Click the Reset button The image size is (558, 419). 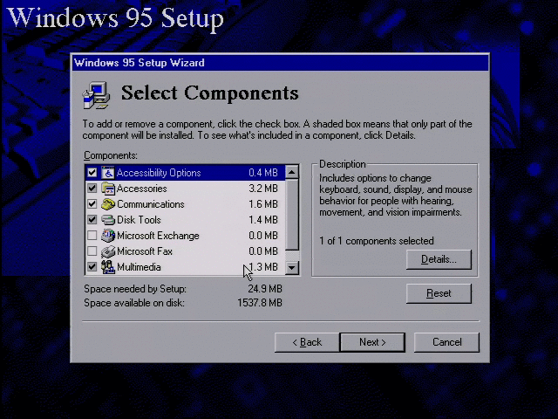pos(439,293)
